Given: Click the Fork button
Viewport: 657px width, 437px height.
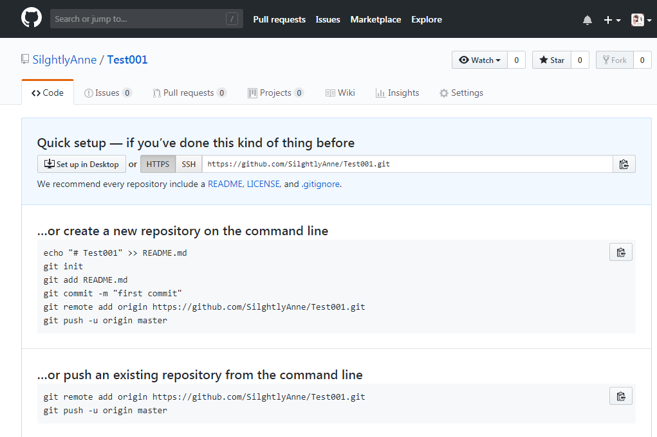Looking at the screenshot, I should pyautogui.click(x=615, y=60).
